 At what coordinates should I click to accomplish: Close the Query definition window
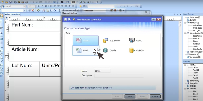[x=146, y=12]
